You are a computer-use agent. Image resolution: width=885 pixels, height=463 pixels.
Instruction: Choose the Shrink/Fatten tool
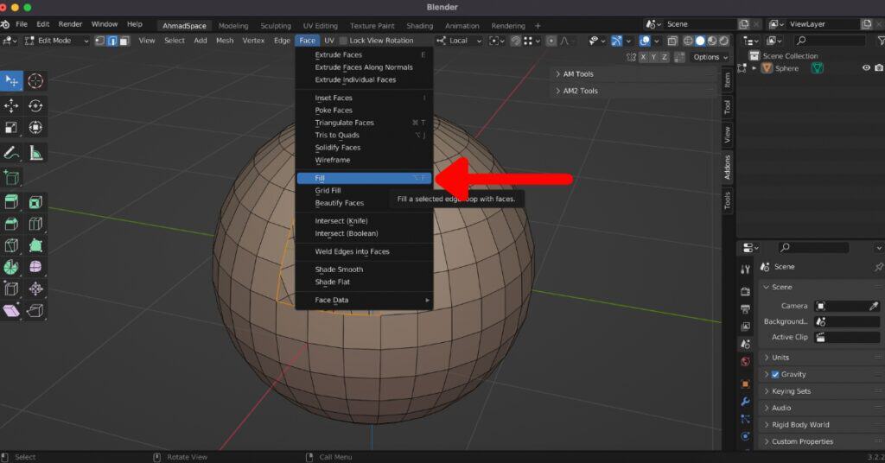(35, 289)
